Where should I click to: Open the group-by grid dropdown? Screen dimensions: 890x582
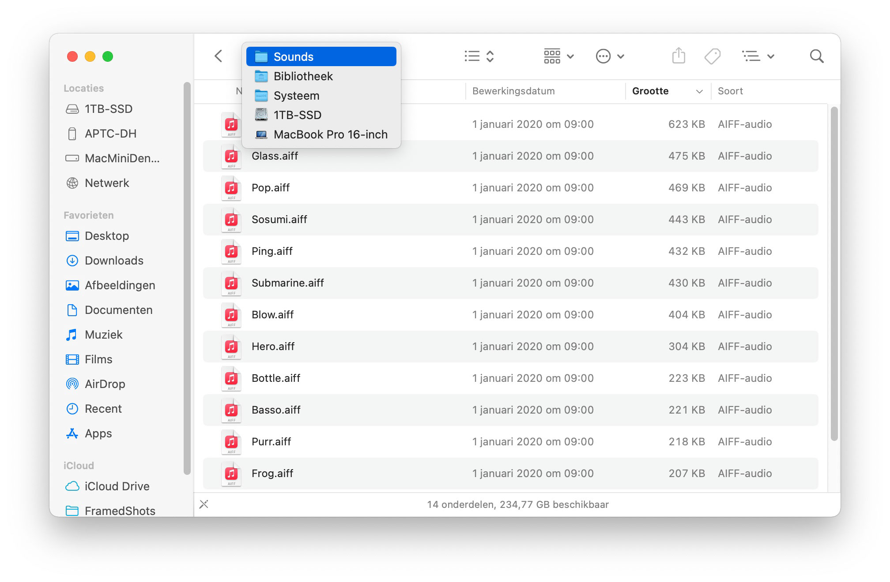pos(558,56)
